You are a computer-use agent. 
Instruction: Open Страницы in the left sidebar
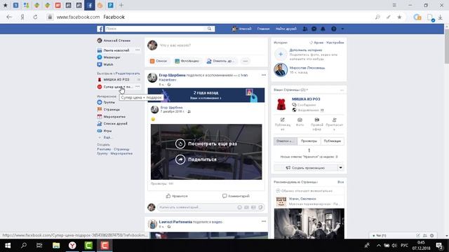point(112,109)
